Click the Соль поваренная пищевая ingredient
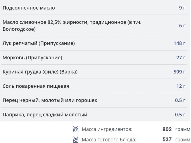This screenshot has width=191, height=143. pyautogui.click(x=36, y=86)
